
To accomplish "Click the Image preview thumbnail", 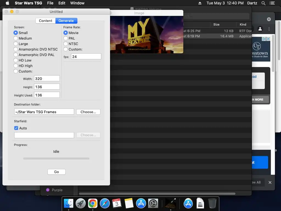I will click(147, 35).
